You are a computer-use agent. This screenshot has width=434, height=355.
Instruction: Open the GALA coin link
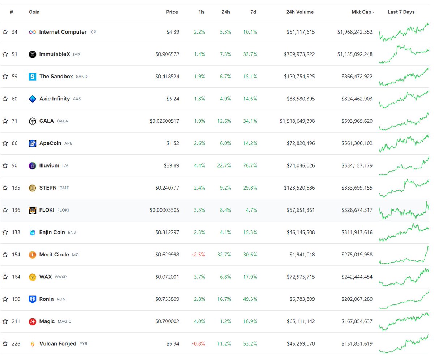coord(47,121)
